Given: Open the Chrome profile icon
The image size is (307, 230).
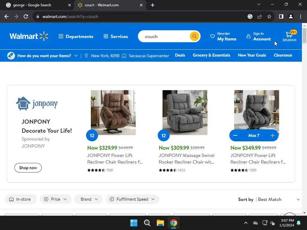Looking at the screenshot, I should tap(291, 17).
